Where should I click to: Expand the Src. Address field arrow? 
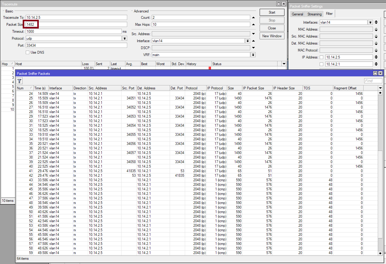[x=253, y=34]
